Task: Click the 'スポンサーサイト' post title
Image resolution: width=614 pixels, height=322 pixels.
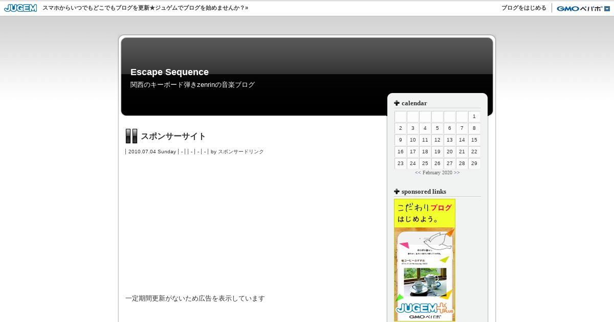Action: point(173,136)
